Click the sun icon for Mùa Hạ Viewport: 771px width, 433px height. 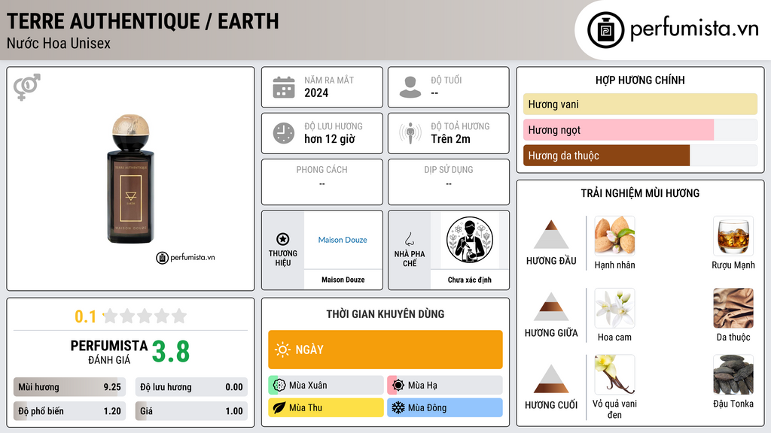click(x=398, y=385)
